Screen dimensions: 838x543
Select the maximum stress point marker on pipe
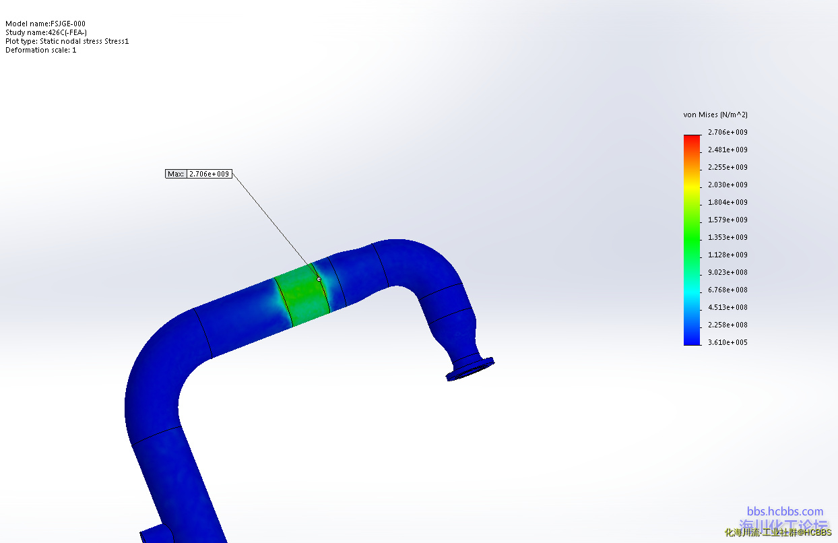coord(319,279)
